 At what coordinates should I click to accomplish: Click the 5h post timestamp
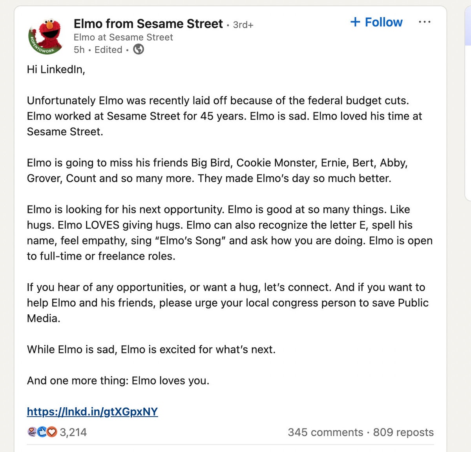79,50
